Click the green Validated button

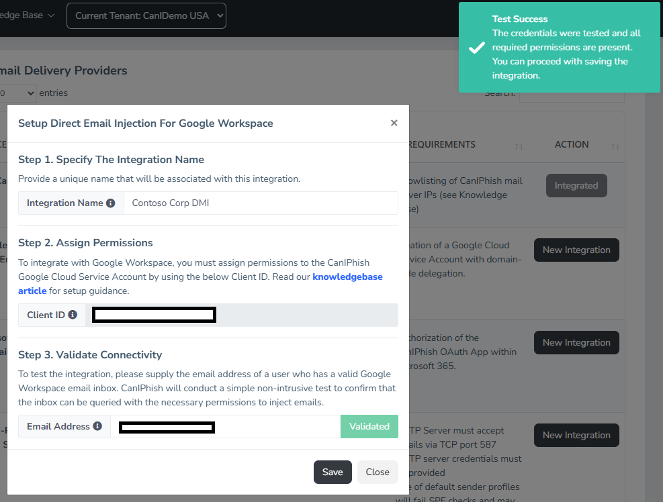pyautogui.click(x=369, y=426)
